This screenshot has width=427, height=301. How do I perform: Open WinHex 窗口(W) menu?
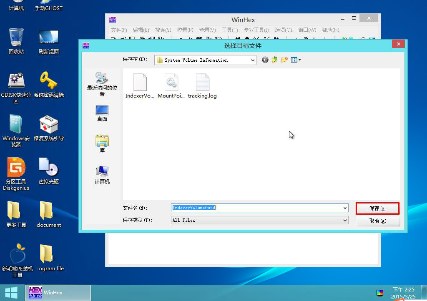coord(307,30)
